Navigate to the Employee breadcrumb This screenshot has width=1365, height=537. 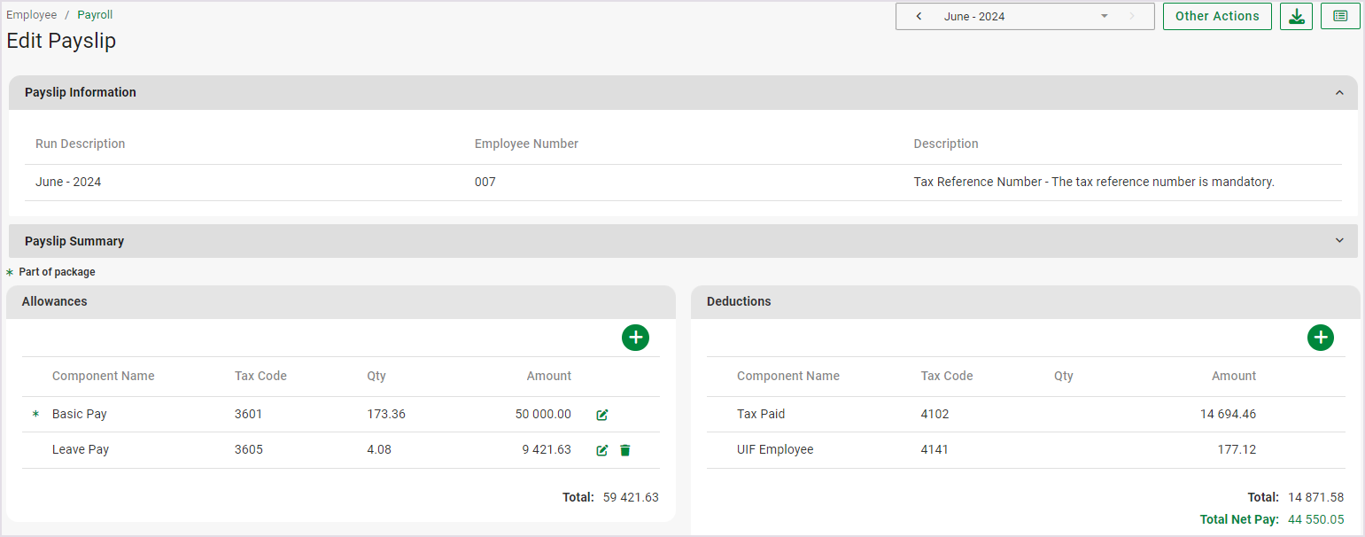click(x=31, y=15)
